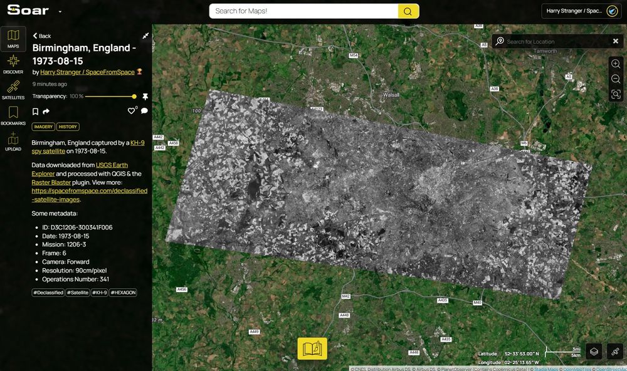Click the Transparency 100% value
The height and width of the screenshot is (371, 627).
tap(76, 97)
